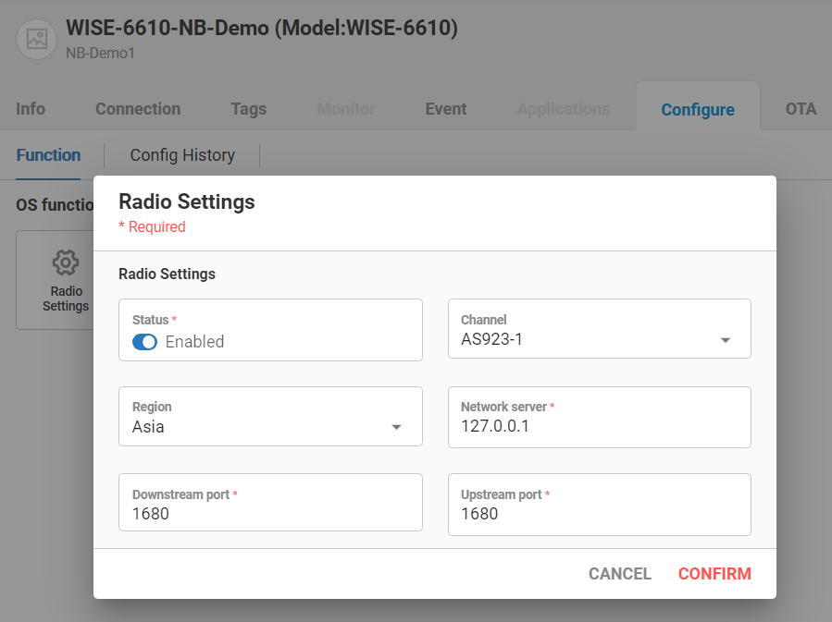
Task: Switch to the Event tab
Action: coord(445,108)
